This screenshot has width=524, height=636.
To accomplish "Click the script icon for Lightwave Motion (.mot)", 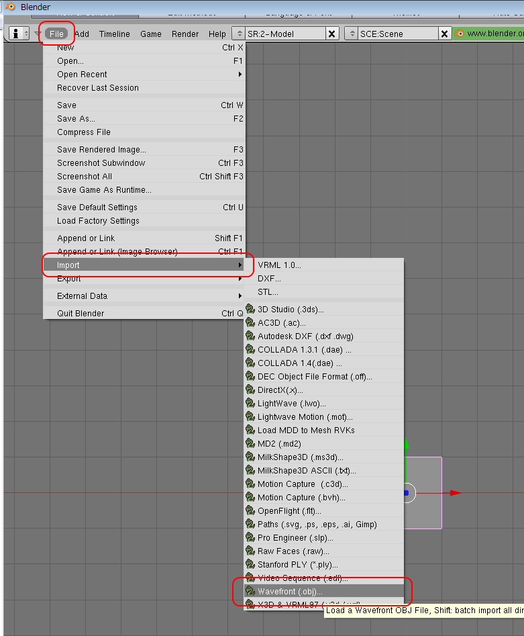I will point(250,416).
